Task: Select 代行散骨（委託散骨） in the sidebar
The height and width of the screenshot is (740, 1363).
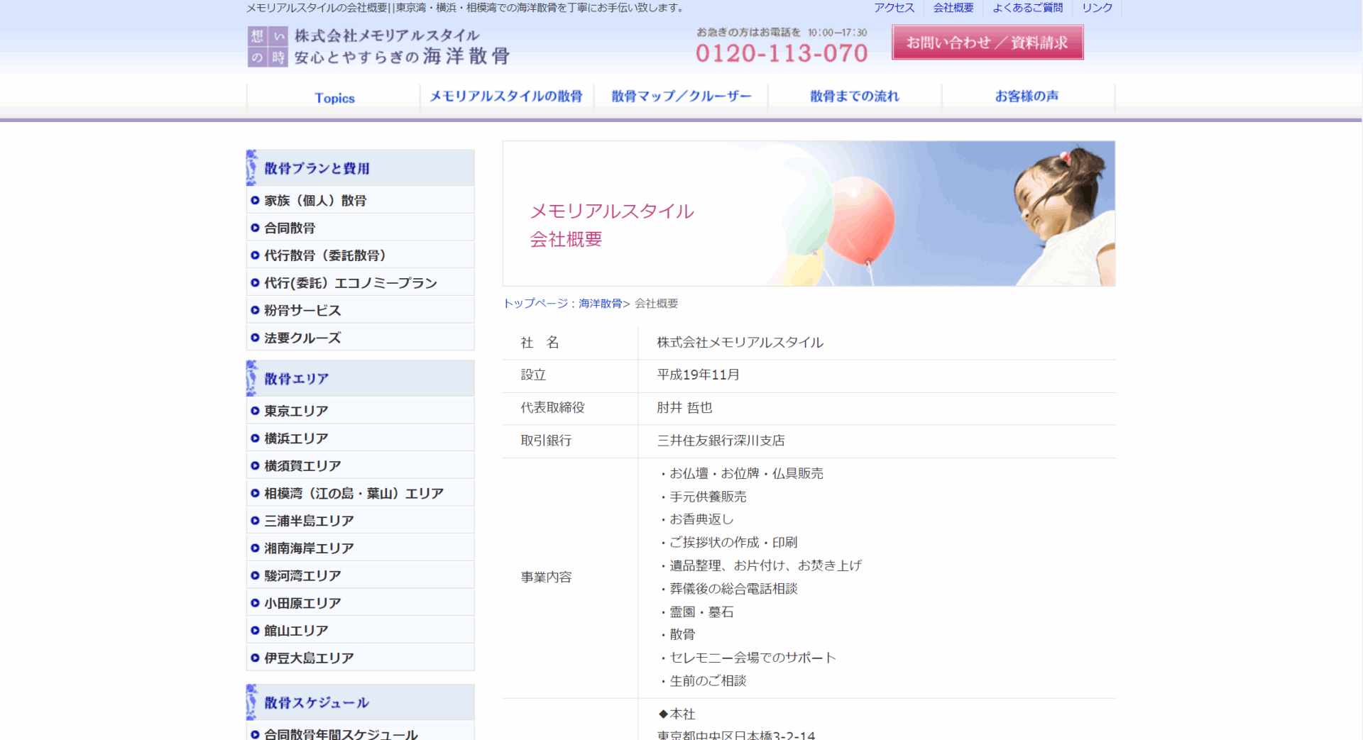Action: point(324,255)
